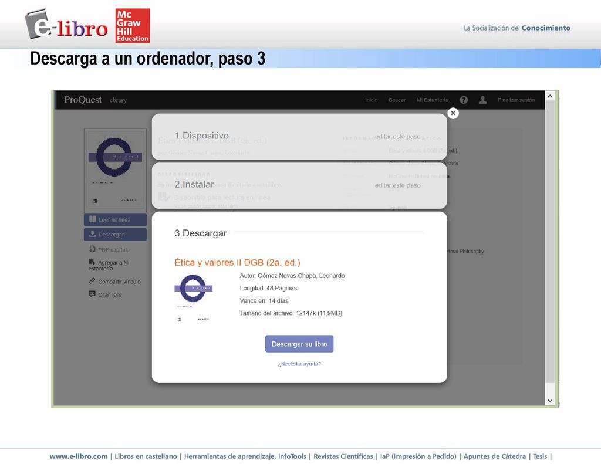
Task: Click the PDF capítulo icon
Action: (x=92, y=249)
